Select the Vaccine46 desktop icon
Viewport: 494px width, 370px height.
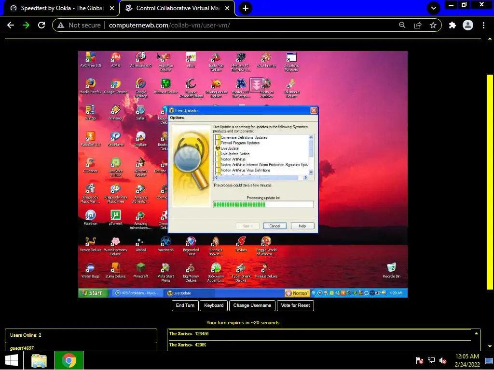click(x=166, y=244)
